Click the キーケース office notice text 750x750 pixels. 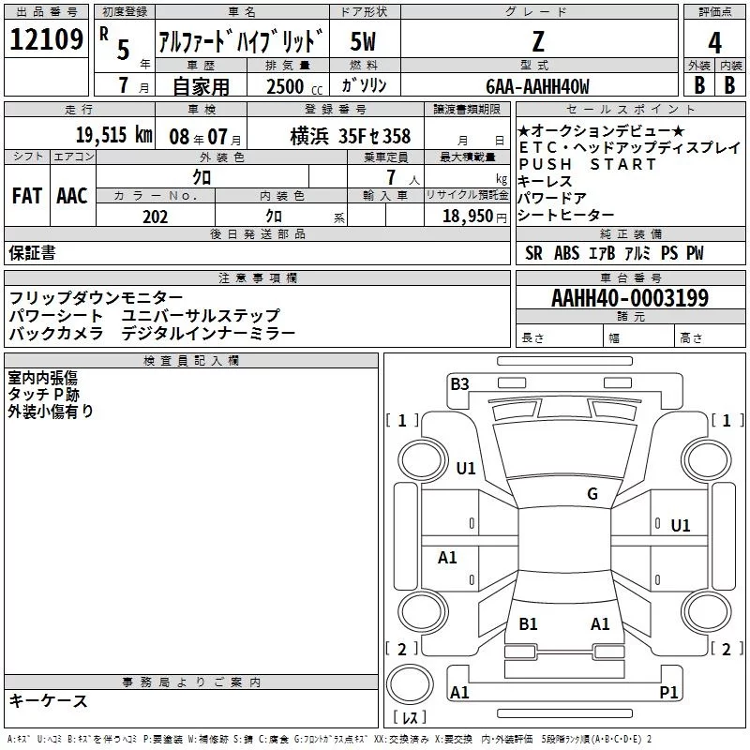coord(48,701)
